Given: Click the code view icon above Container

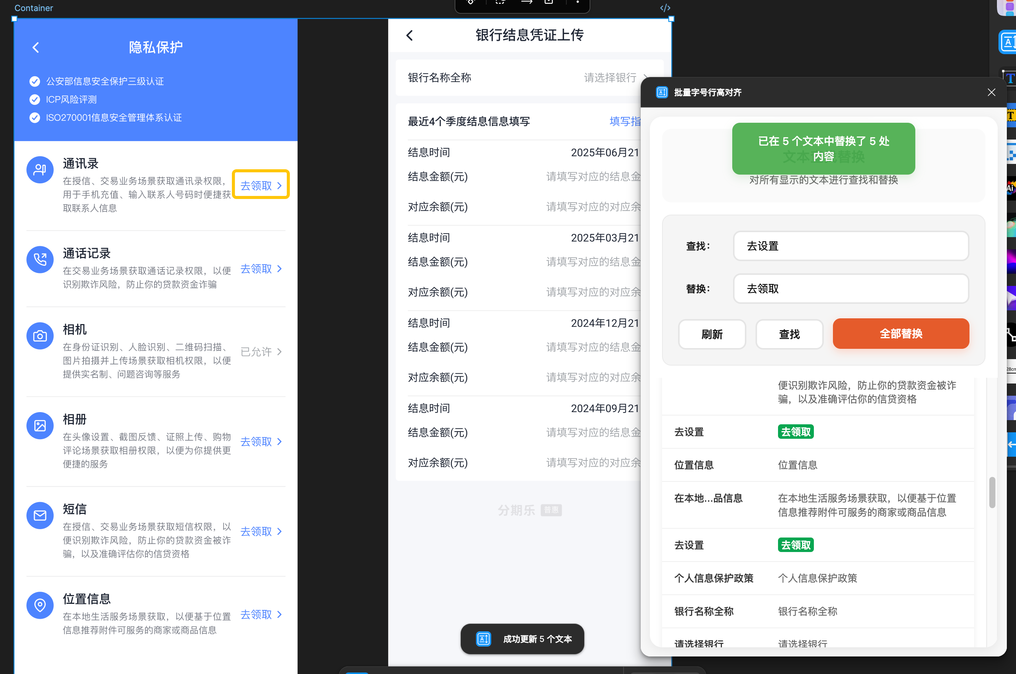Looking at the screenshot, I should 665,8.
